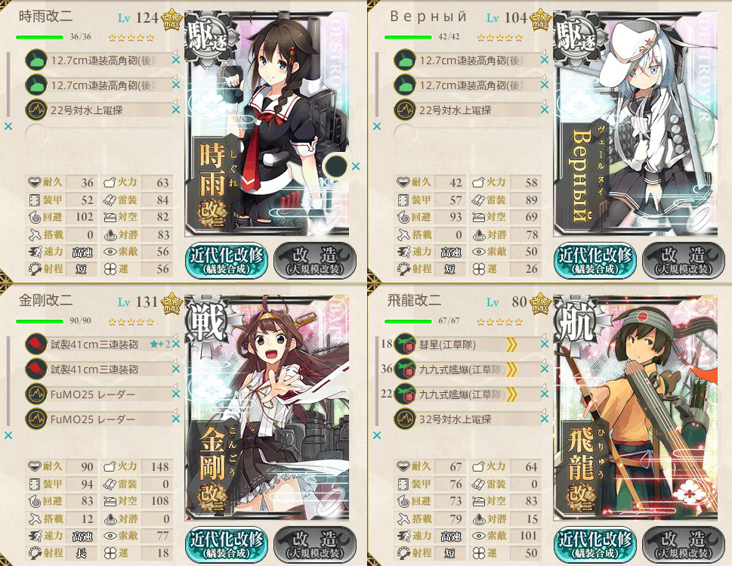
Task: Click Shigure's dark expansion slot circle
Action: click(336, 165)
